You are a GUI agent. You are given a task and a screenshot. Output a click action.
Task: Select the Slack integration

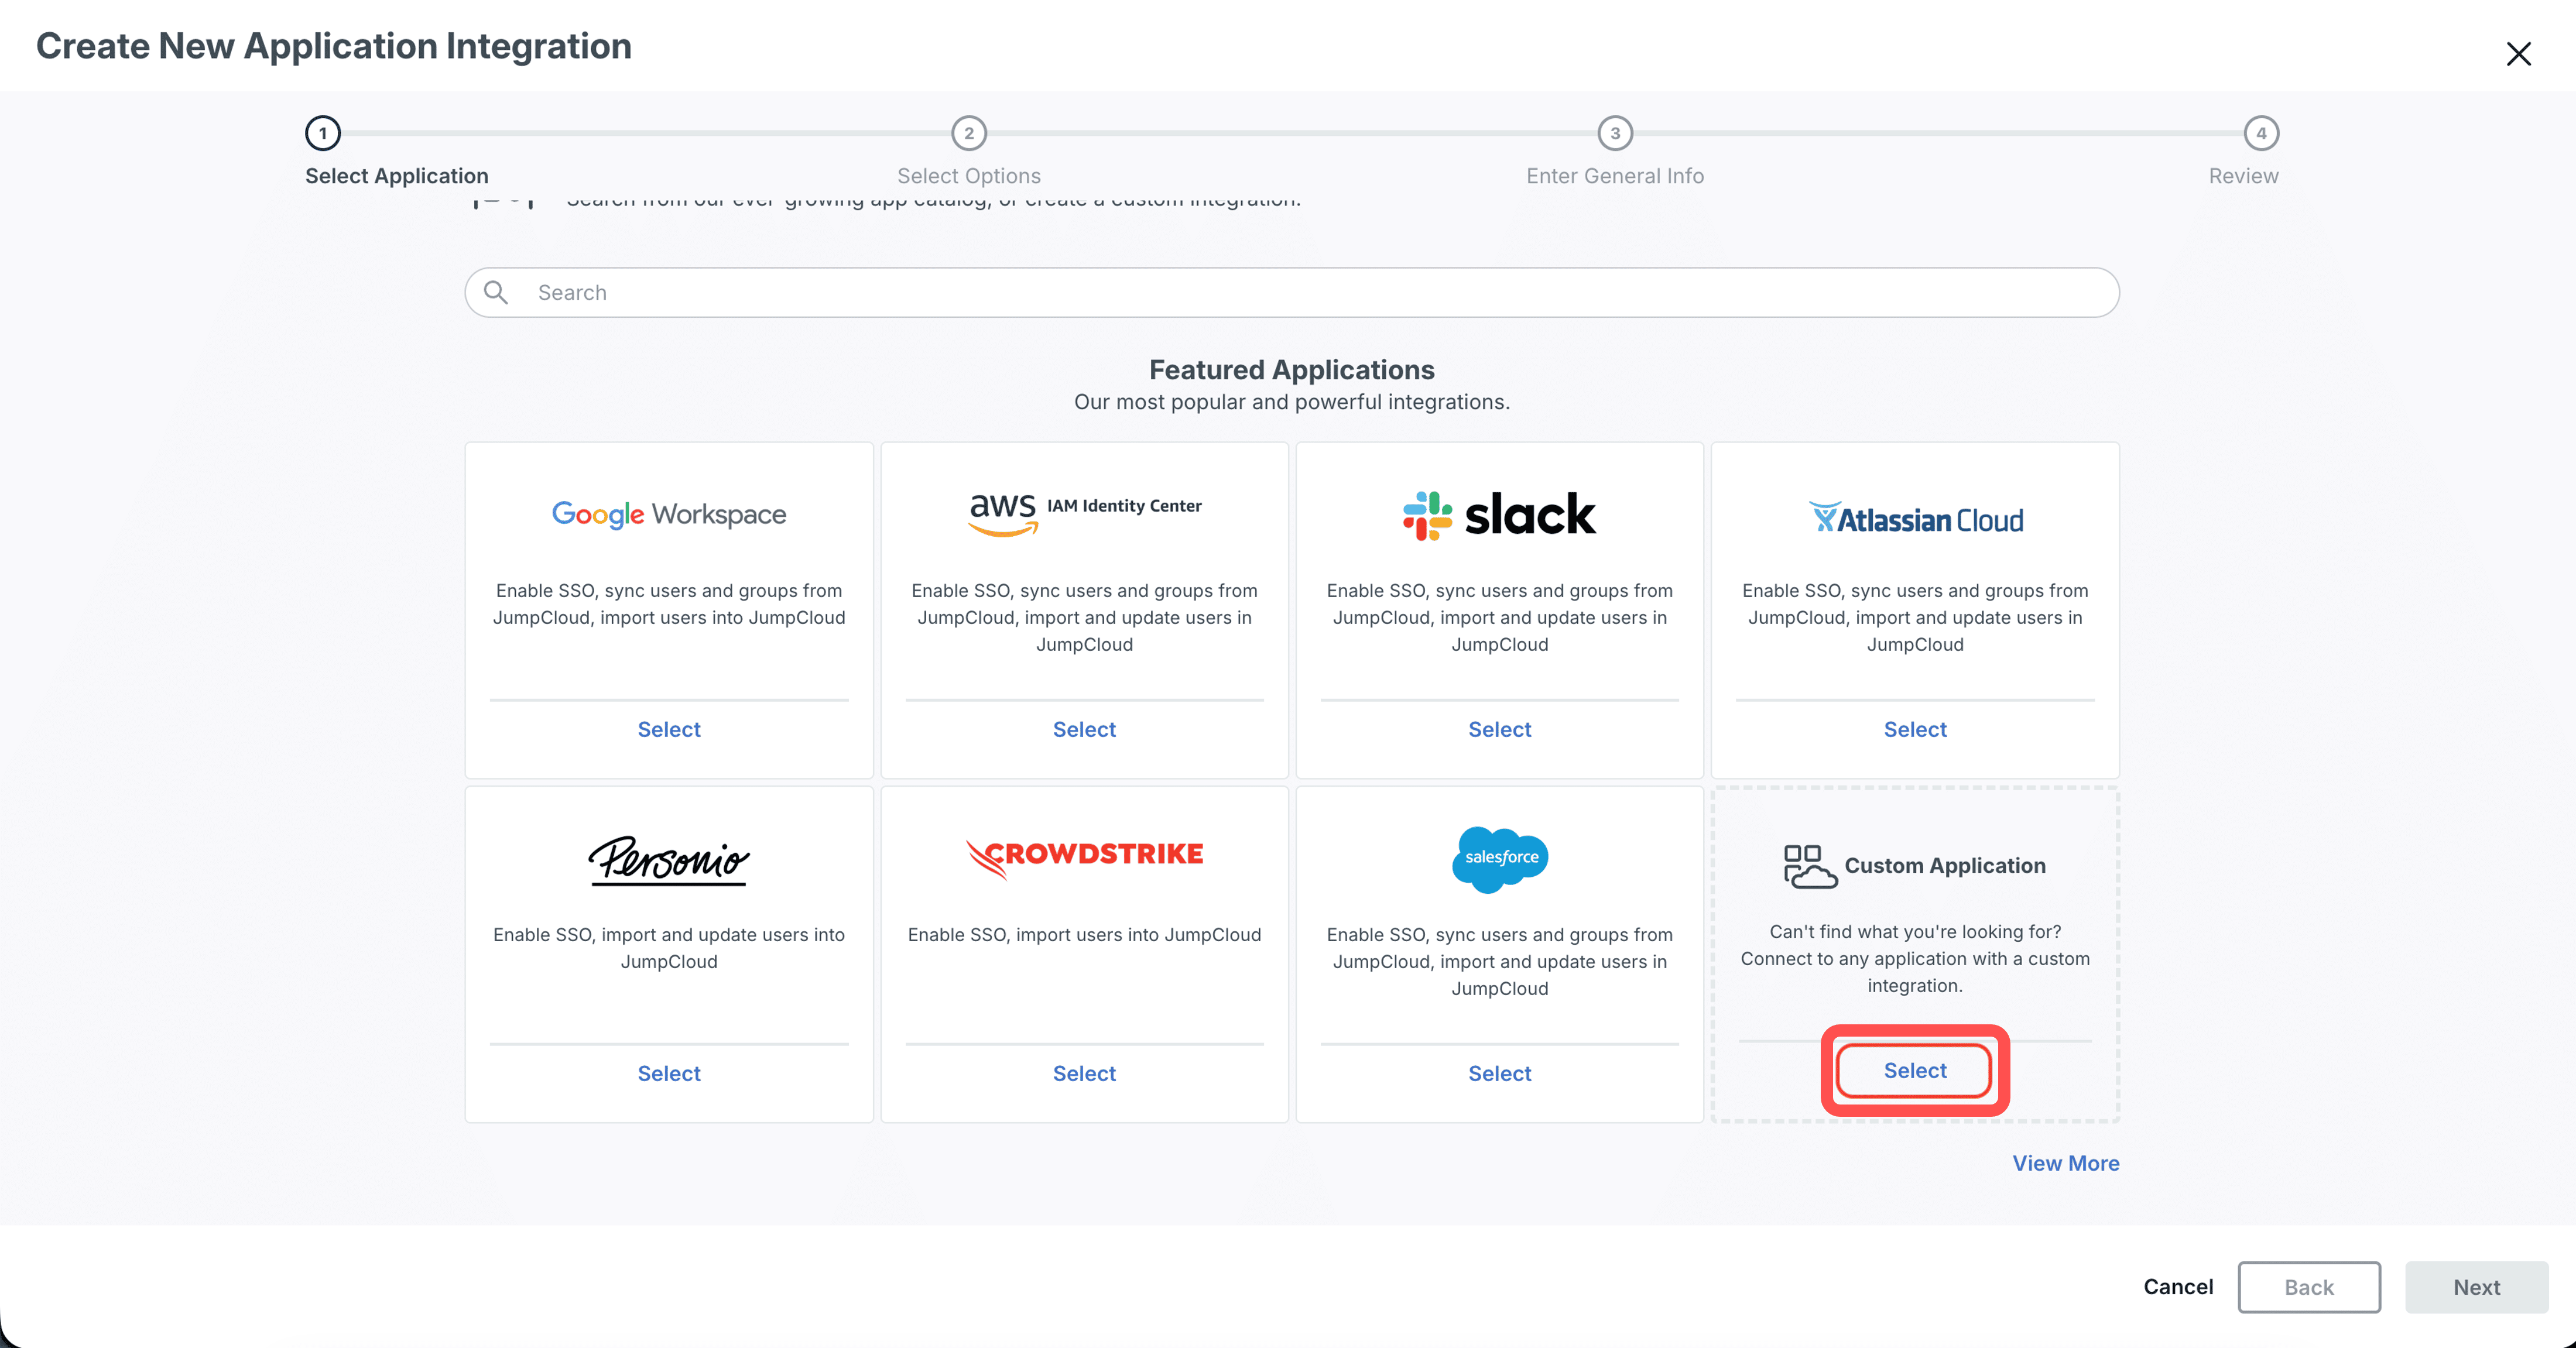click(x=1499, y=729)
